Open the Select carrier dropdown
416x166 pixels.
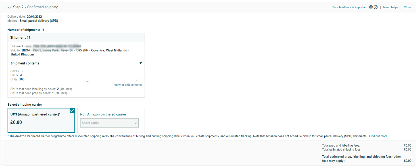(x=109, y=123)
